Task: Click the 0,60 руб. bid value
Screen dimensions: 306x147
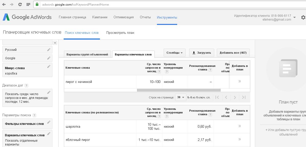Action: (204, 127)
